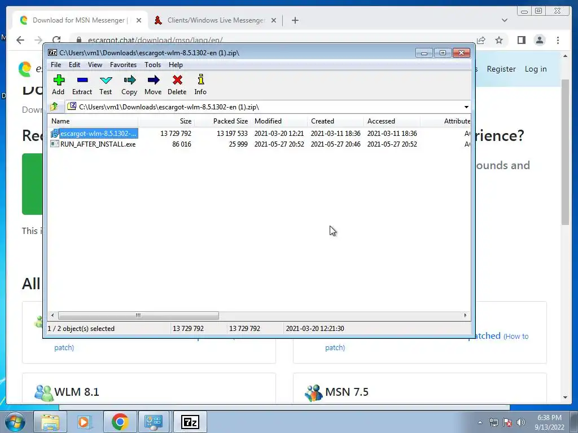Click the Chrome taskbar icon
This screenshot has height=433, width=578.
[x=120, y=422]
